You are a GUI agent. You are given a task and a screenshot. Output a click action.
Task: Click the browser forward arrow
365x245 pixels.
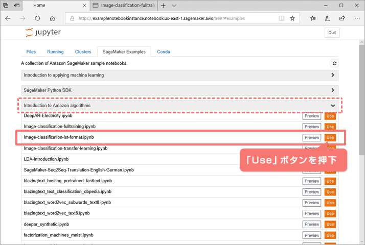22,18
